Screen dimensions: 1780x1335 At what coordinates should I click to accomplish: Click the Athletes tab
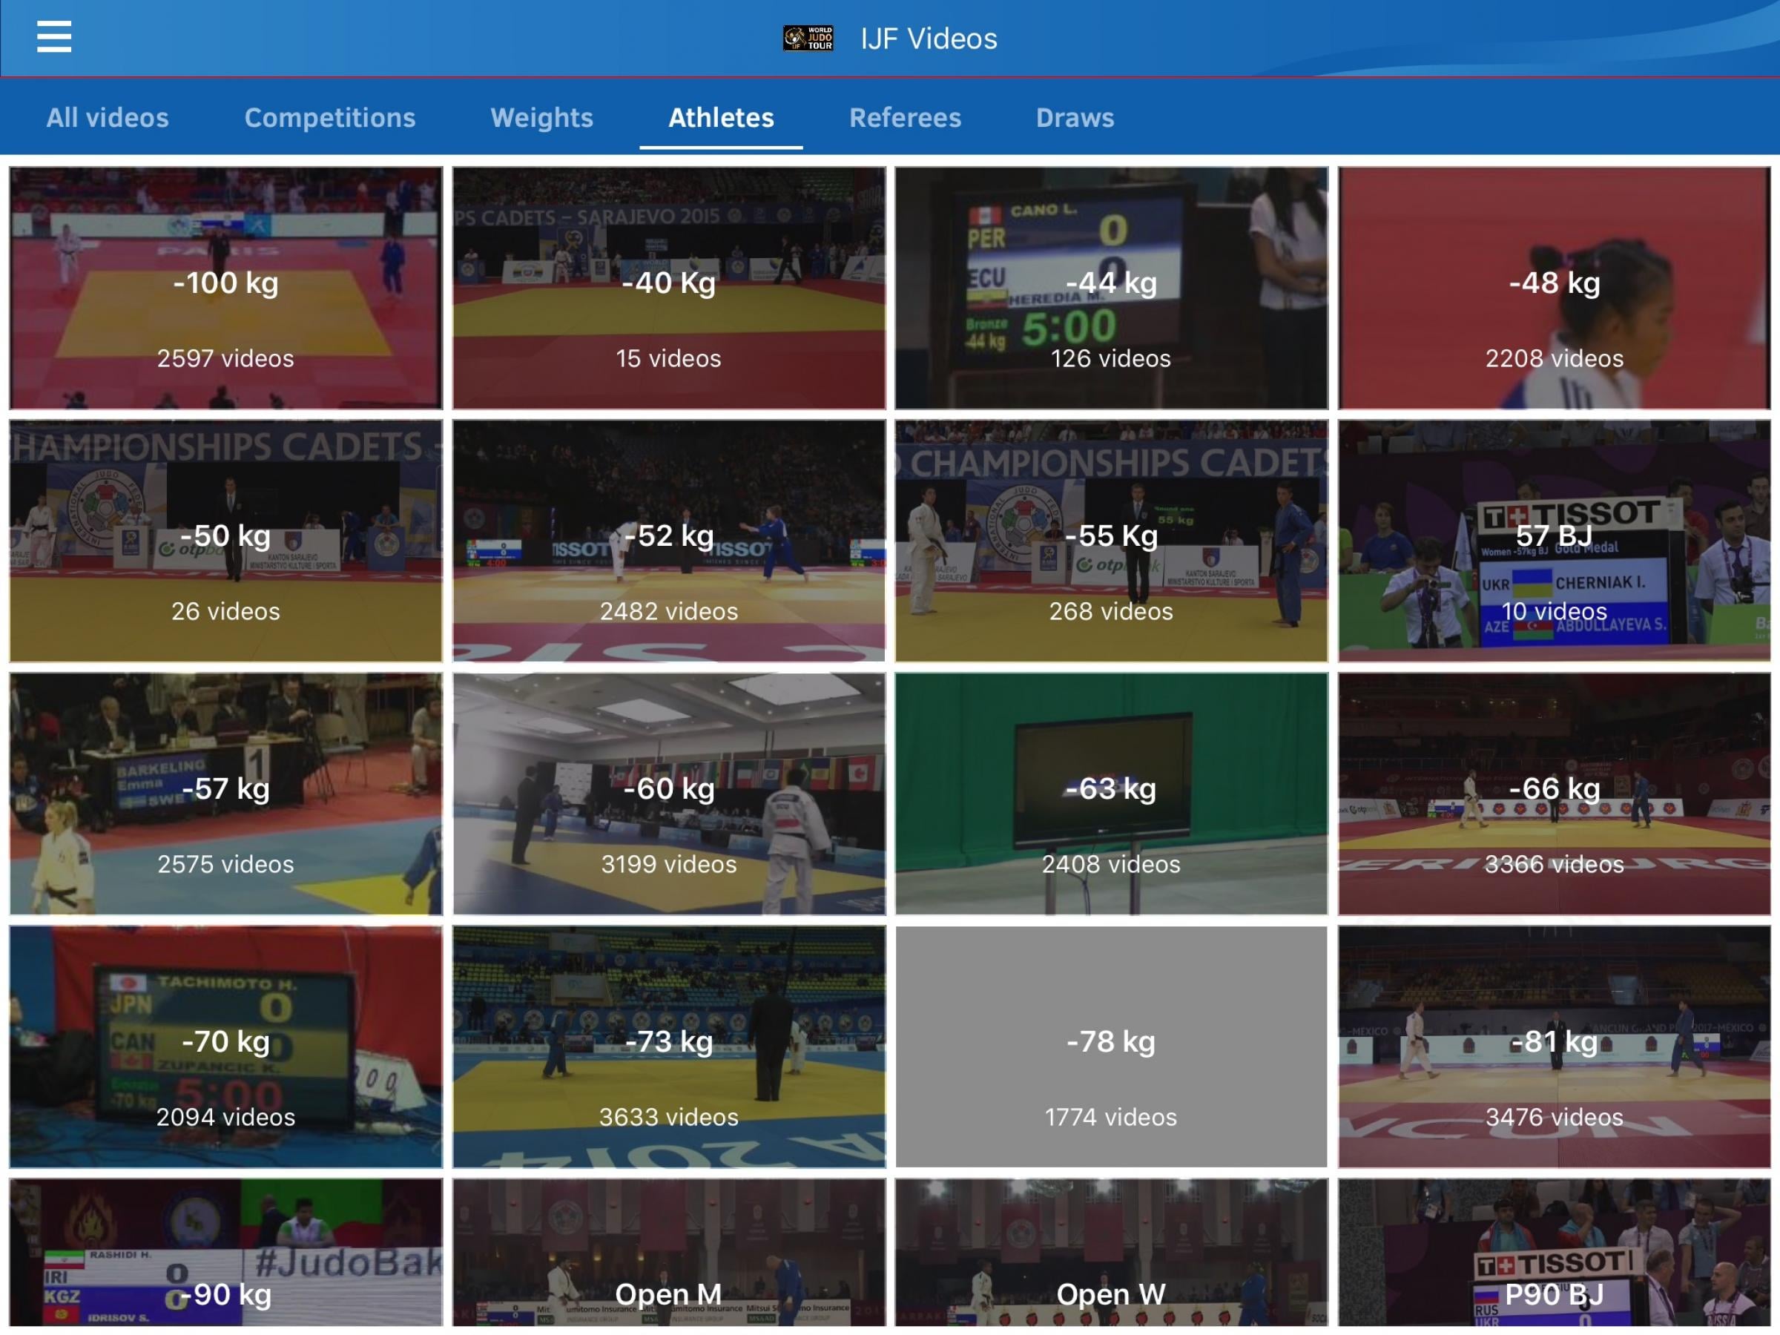point(721,118)
